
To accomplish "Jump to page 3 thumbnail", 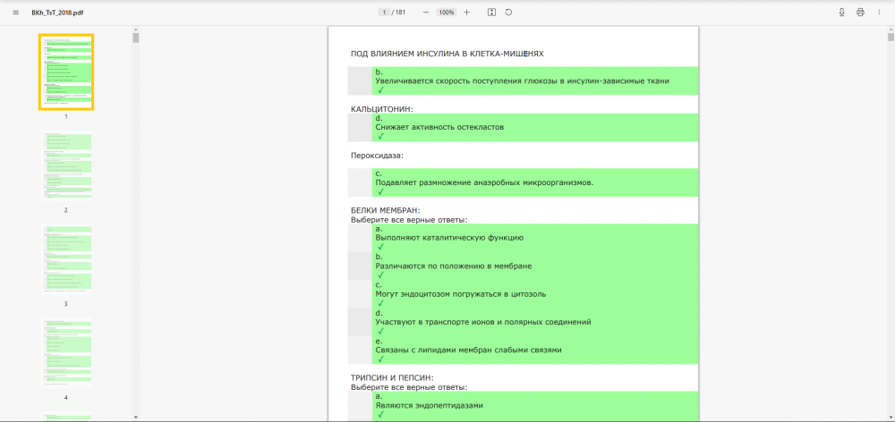I will click(x=66, y=259).
